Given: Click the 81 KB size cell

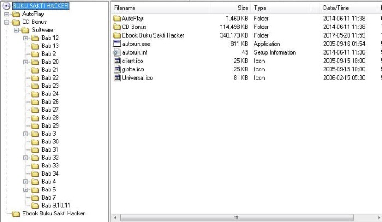Looking at the screenshot, I should (x=241, y=78).
